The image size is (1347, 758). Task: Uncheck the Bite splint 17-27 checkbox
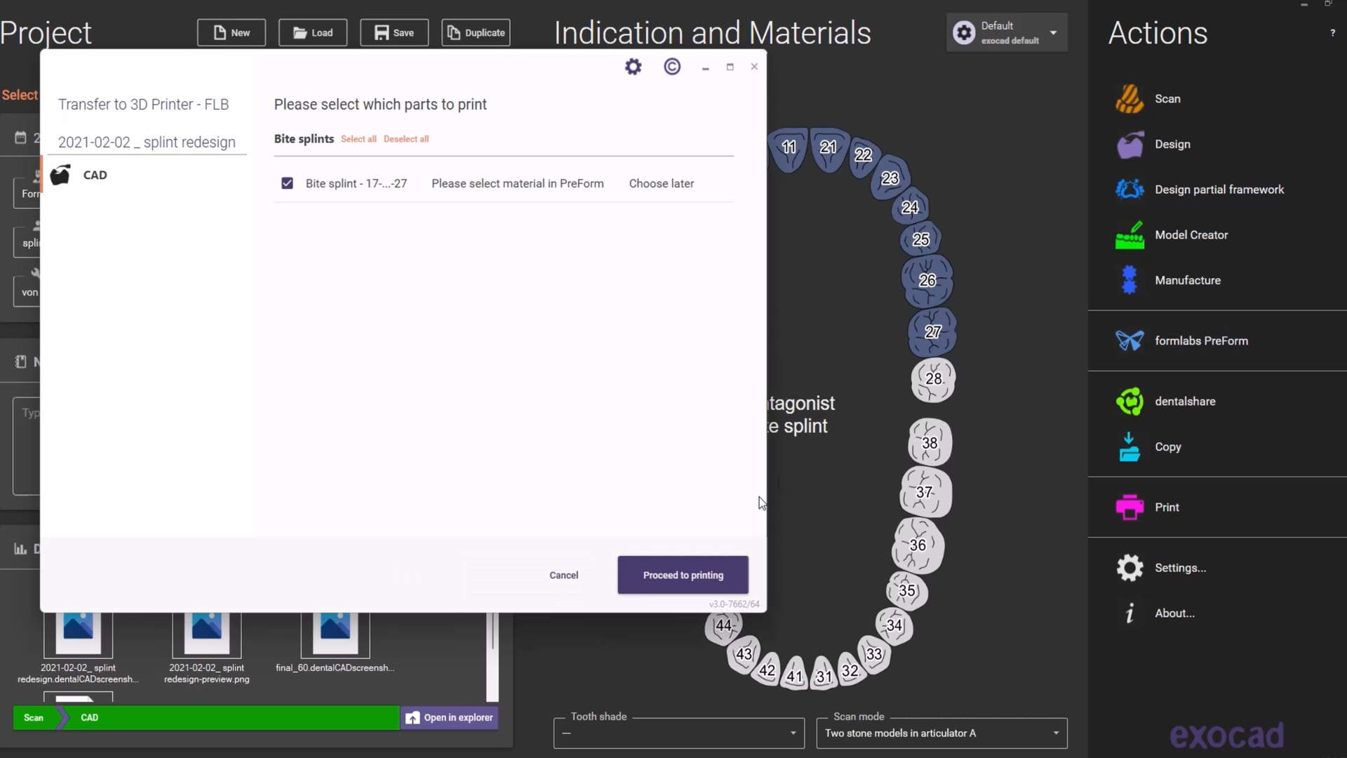pyautogui.click(x=287, y=183)
